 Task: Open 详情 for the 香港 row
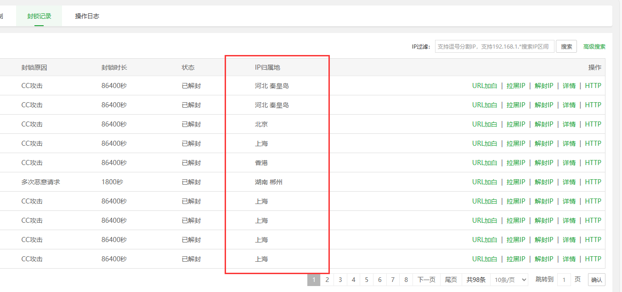[569, 163]
